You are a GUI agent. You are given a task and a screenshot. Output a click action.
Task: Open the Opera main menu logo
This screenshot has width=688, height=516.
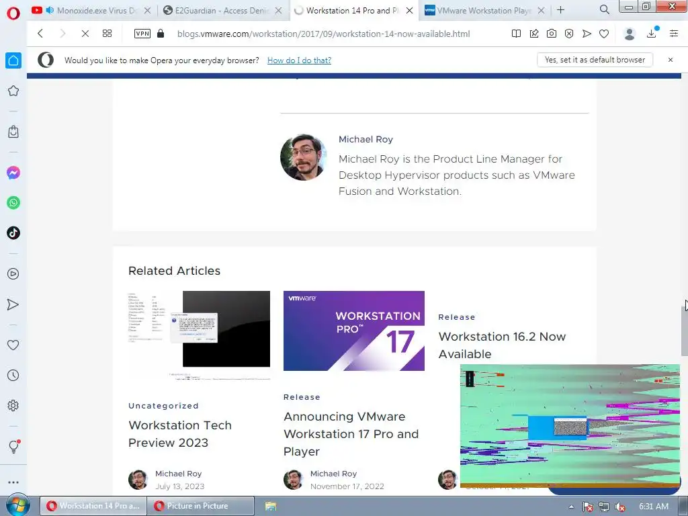[x=13, y=13]
